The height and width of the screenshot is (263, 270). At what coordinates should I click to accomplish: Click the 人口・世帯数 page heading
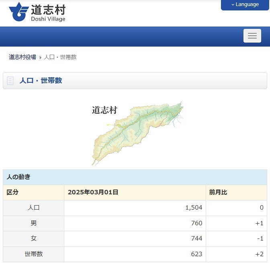pyautogui.click(x=41, y=80)
